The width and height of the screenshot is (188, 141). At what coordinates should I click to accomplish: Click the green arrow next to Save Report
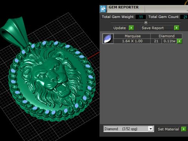pos(177,28)
